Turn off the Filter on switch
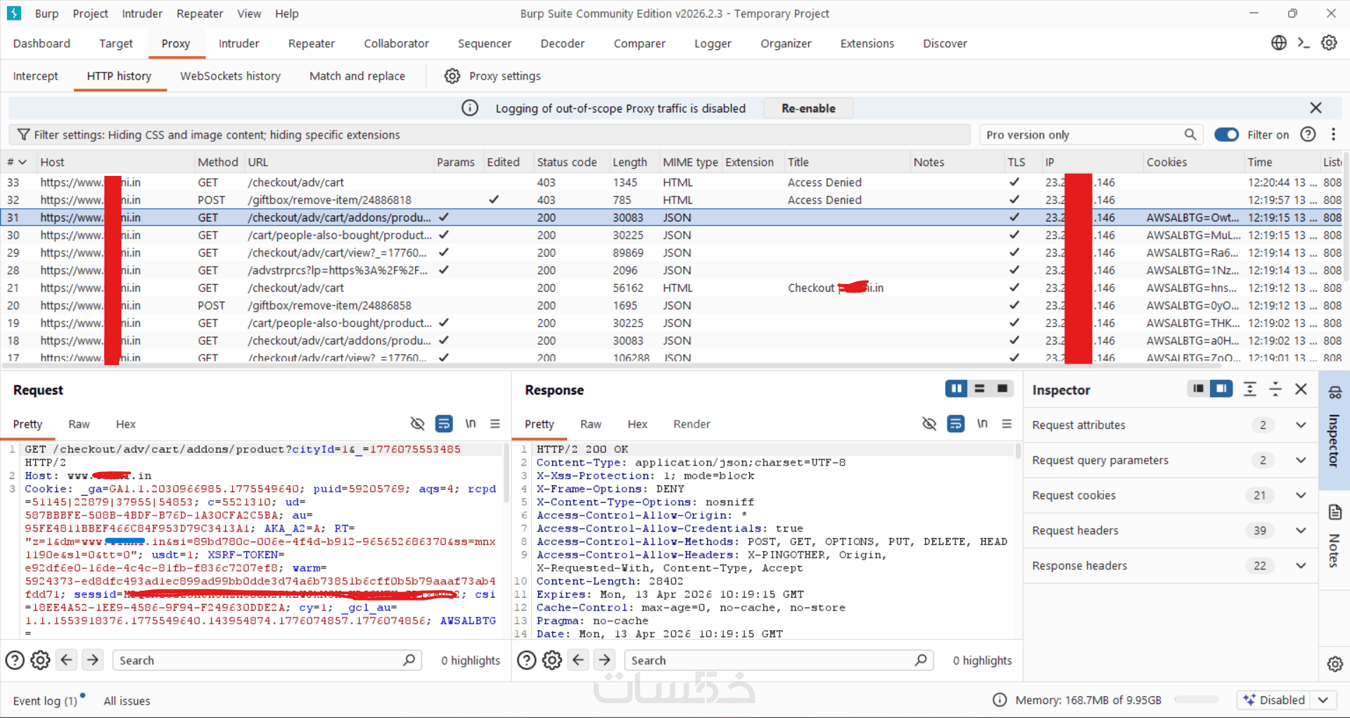The width and height of the screenshot is (1350, 718). tap(1226, 134)
